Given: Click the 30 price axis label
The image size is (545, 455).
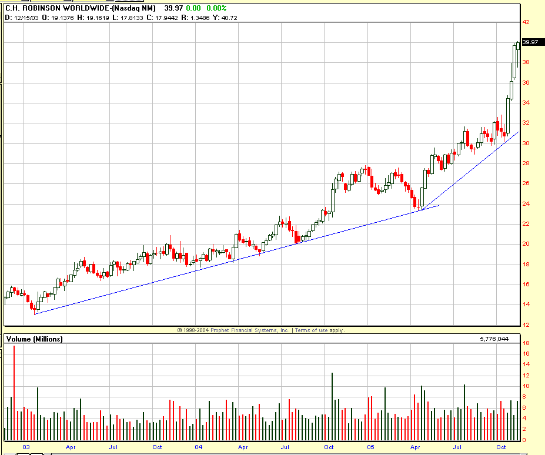Looking at the screenshot, I should 526,143.
